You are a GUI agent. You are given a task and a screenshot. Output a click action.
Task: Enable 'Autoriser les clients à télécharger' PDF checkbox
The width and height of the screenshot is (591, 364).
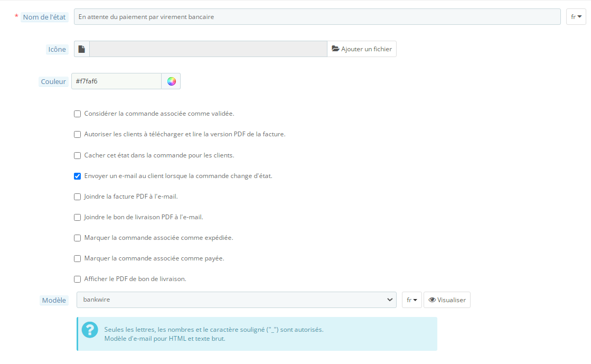[x=77, y=134]
